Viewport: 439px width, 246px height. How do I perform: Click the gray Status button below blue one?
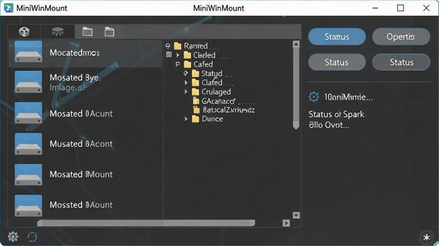point(337,62)
